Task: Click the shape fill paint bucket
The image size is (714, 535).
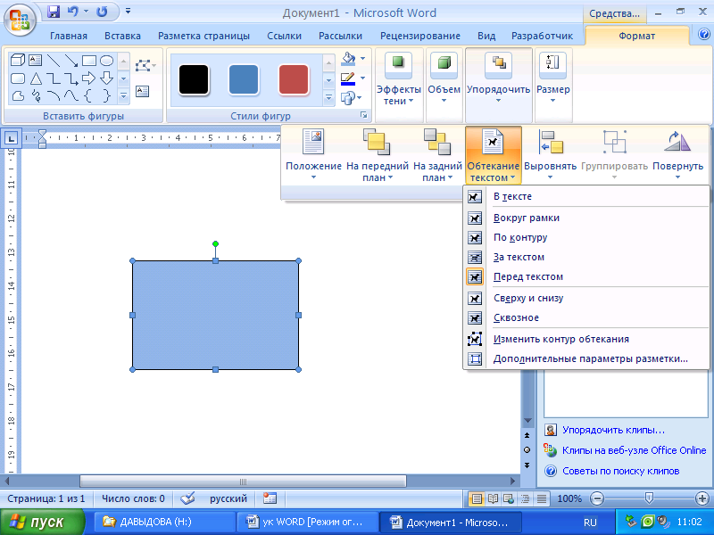Action: [348, 59]
